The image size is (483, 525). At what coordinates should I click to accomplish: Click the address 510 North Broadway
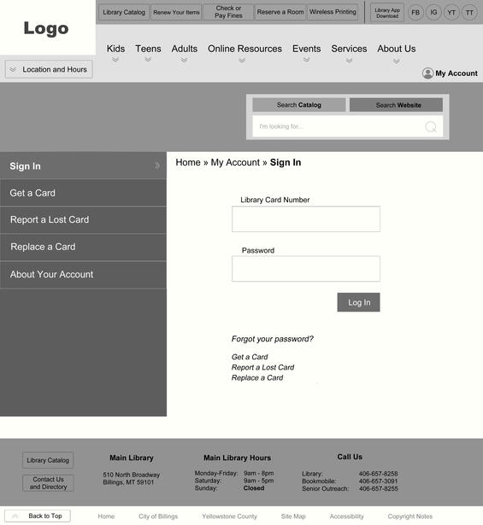coord(132,475)
